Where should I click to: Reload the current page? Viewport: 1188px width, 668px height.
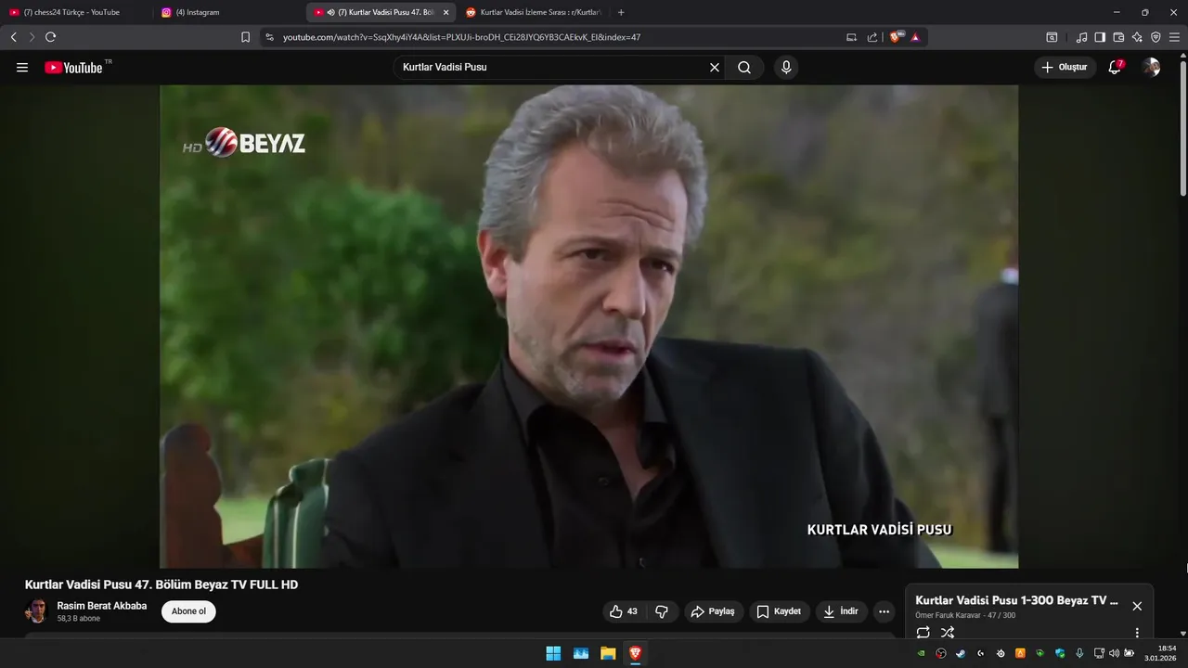[x=50, y=37]
